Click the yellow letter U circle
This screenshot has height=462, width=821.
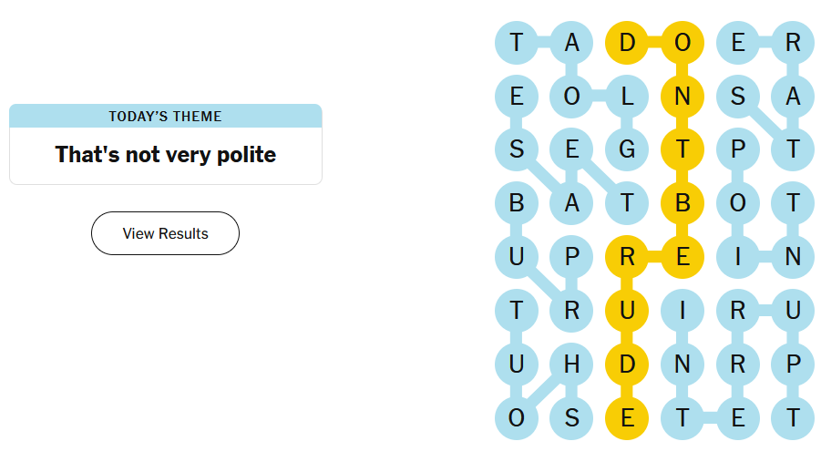(627, 311)
